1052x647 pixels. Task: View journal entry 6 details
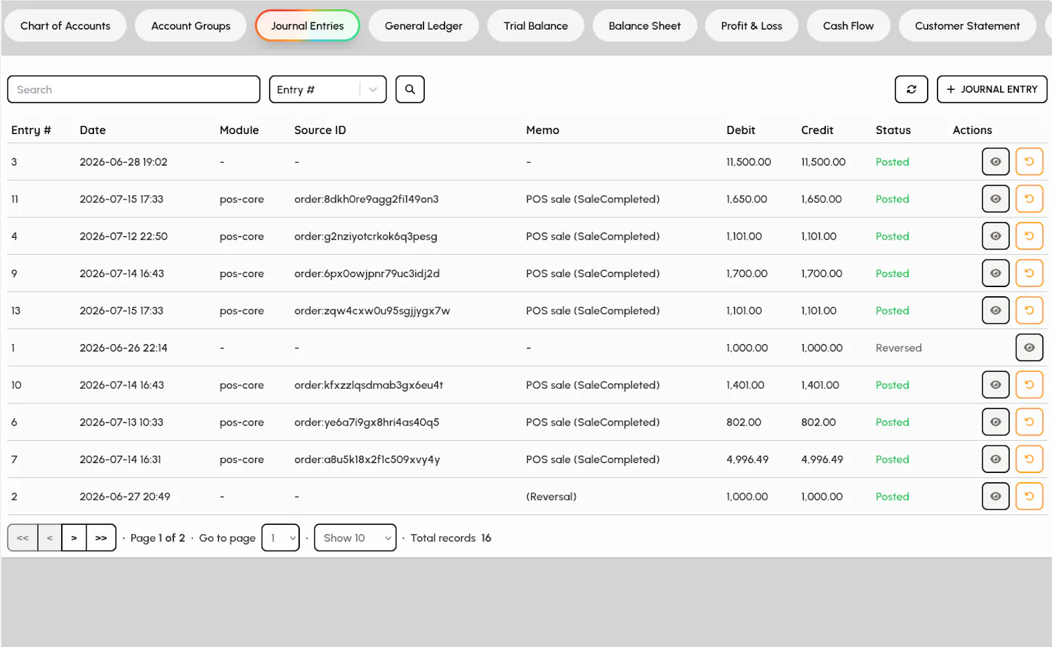pyautogui.click(x=995, y=422)
